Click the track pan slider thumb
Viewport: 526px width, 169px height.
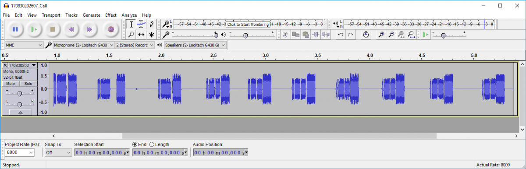coord(20,104)
